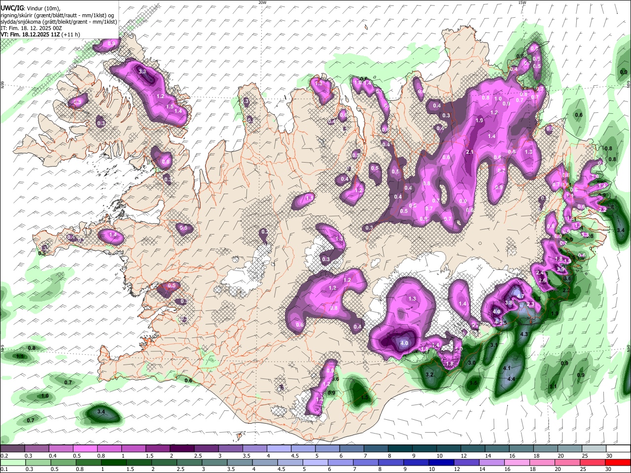Select the "4.7" precipitation value label

pos(520,296)
